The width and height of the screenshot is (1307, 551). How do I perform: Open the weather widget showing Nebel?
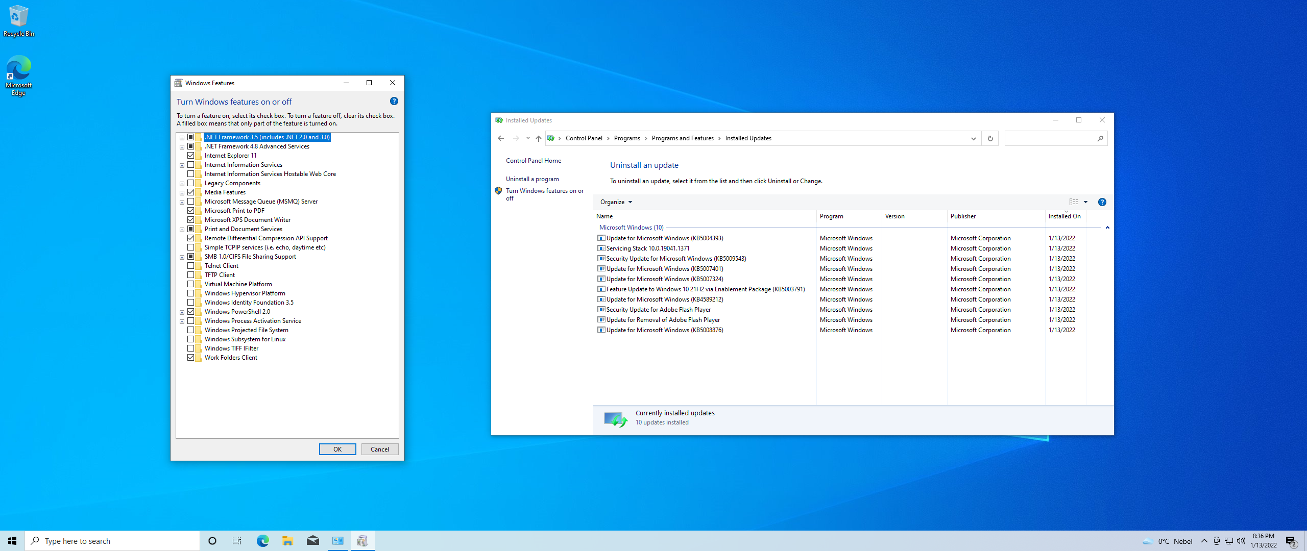click(1168, 541)
